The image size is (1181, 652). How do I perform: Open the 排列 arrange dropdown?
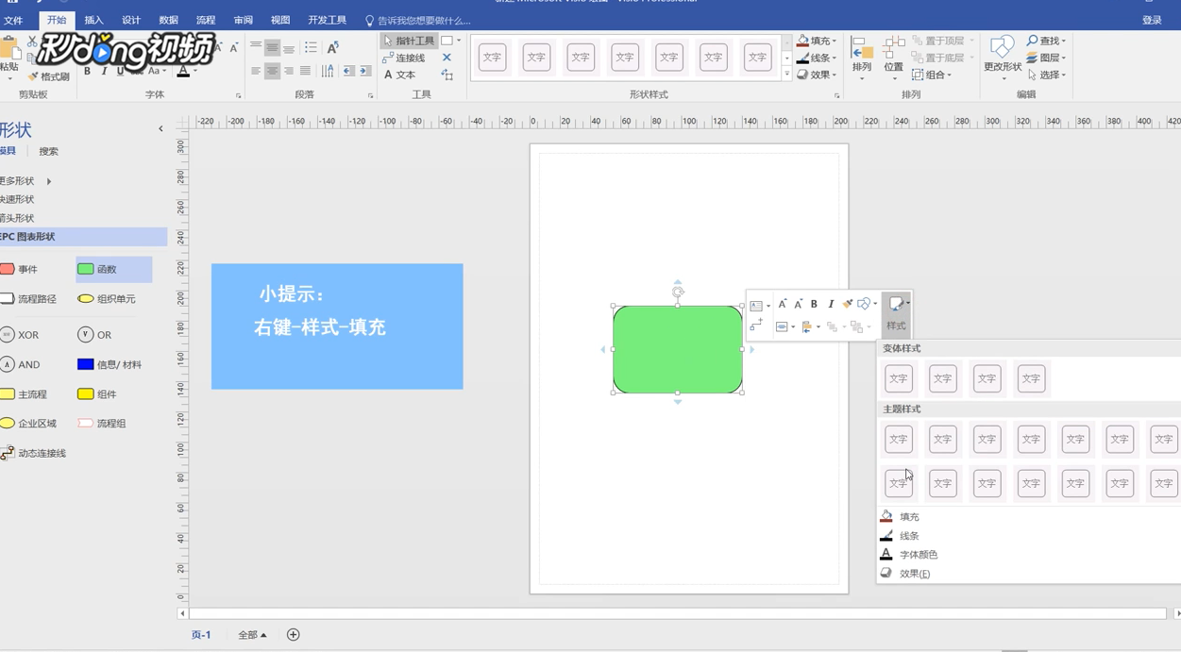pyautogui.click(x=862, y=57)
